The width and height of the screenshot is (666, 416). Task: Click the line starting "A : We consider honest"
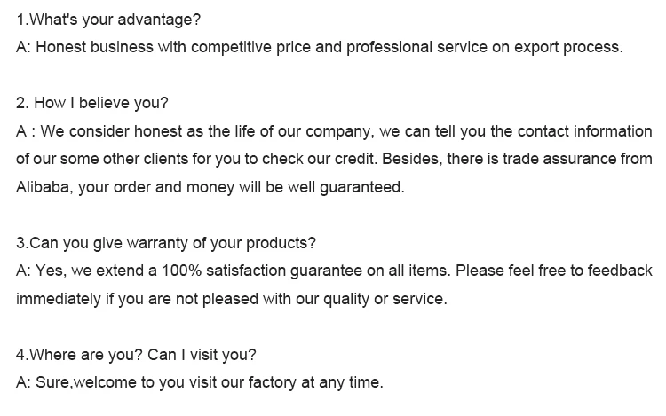coord(334,131)
